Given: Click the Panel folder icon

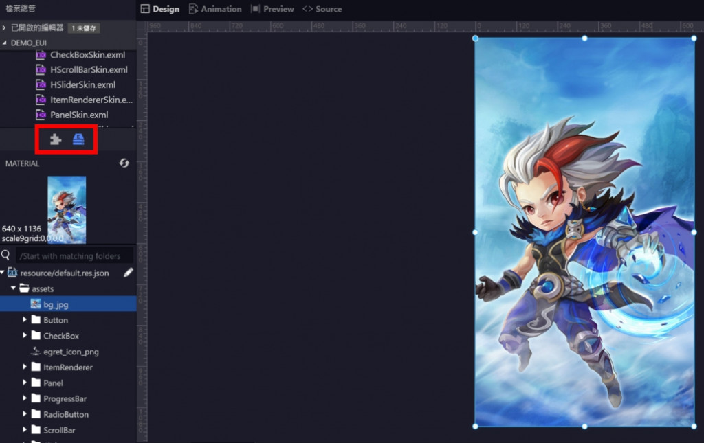Looking at the screenshot, I should pos(36,383).
